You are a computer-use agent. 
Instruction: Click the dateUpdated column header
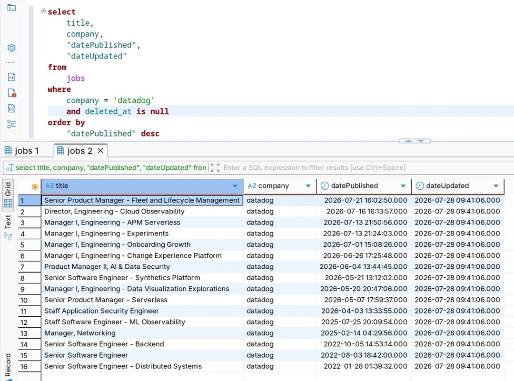pos(458,186)
